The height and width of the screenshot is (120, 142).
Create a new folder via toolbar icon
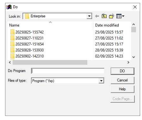click(112, 16)
